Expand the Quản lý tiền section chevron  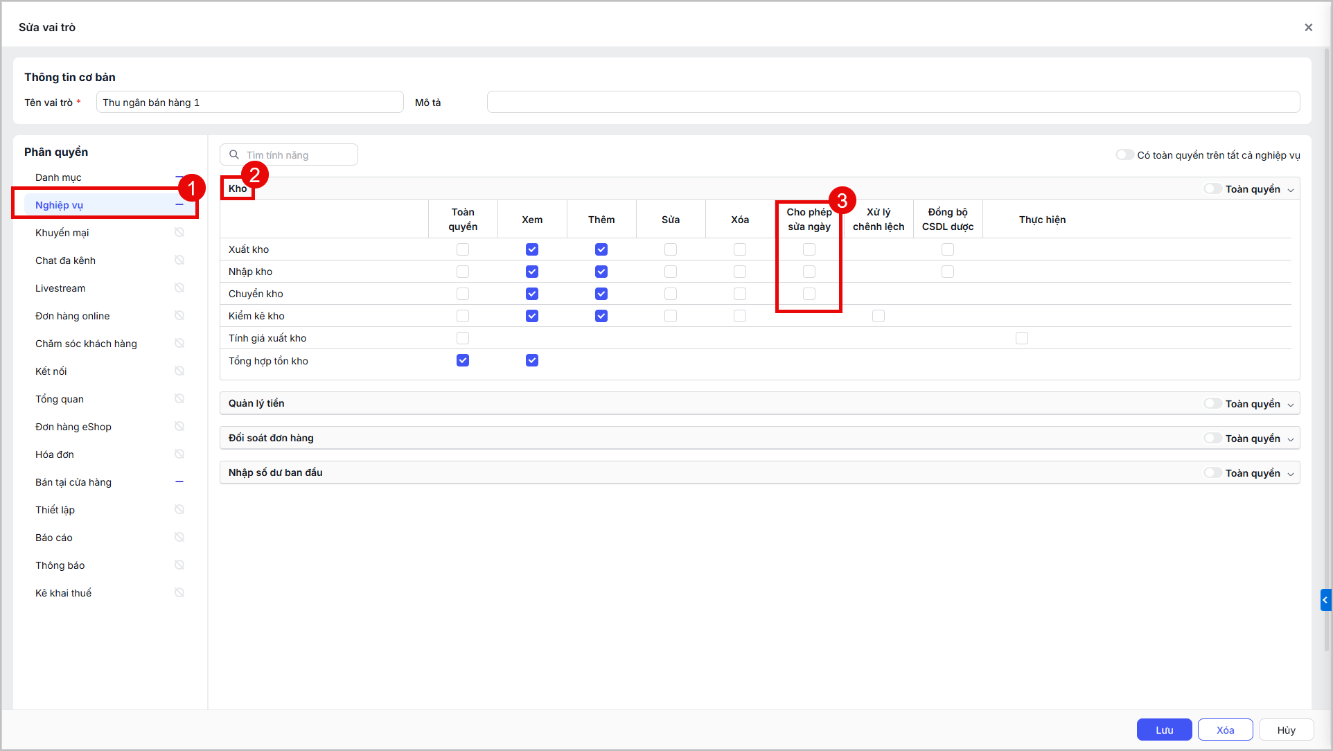pyautogui.click(x=1291, y=405)
